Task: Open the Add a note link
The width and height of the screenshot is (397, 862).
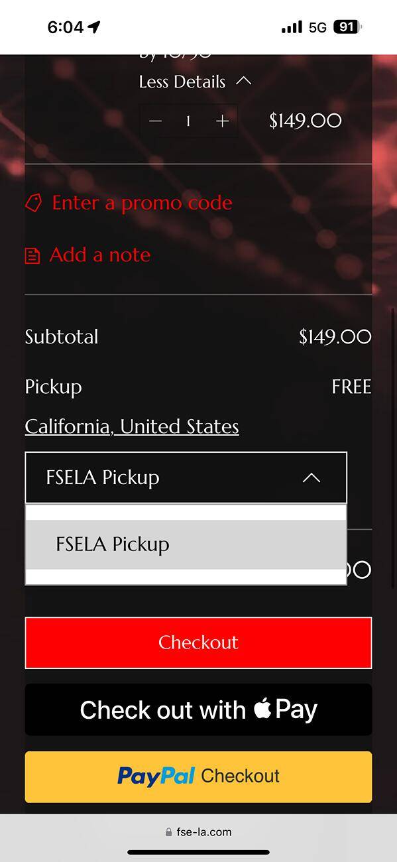Action: pyautogui.click(x=100, y=255)
